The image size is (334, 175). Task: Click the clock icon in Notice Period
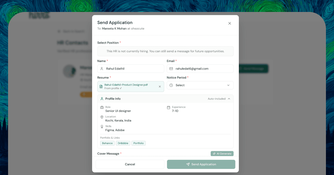[x=171, y=85]
